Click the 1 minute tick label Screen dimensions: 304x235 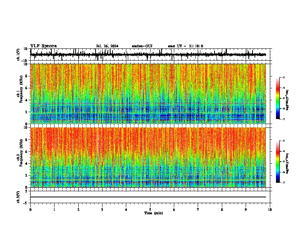tap(54, 210)
